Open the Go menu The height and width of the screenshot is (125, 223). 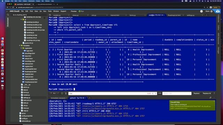click(41, 11)
